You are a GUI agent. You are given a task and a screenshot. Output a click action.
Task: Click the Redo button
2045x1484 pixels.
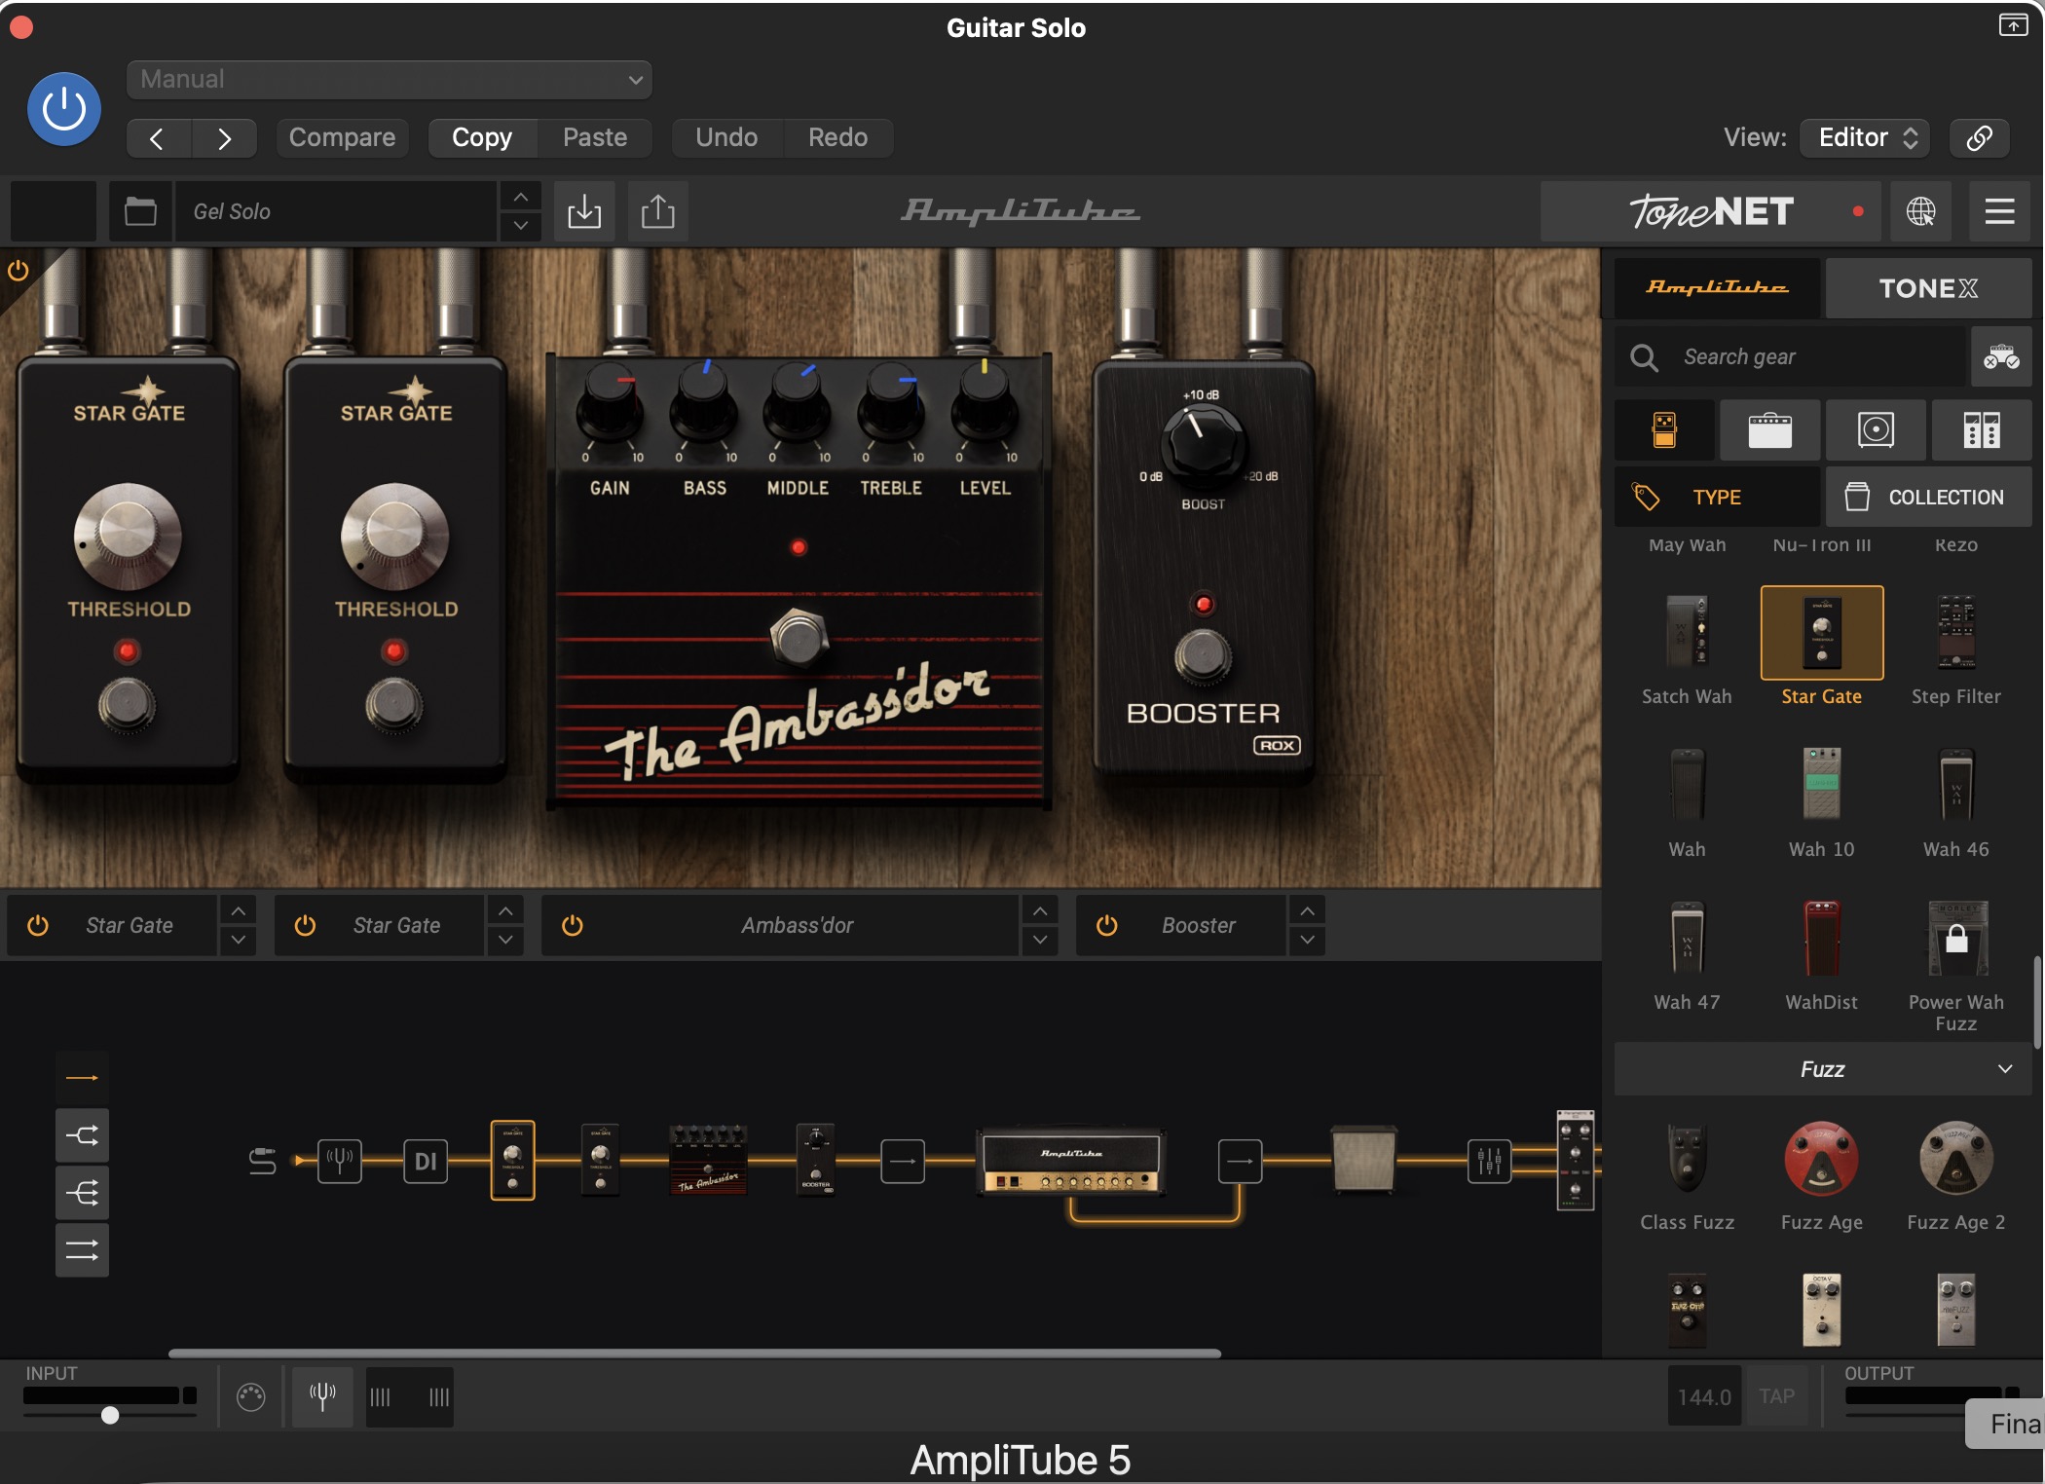pyautogui.click(x=838, y=138)
